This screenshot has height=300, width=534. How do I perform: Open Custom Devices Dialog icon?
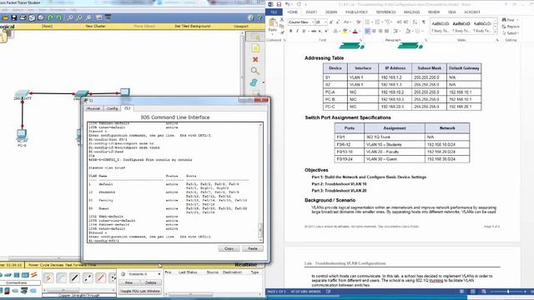click(x=108, y=17)
